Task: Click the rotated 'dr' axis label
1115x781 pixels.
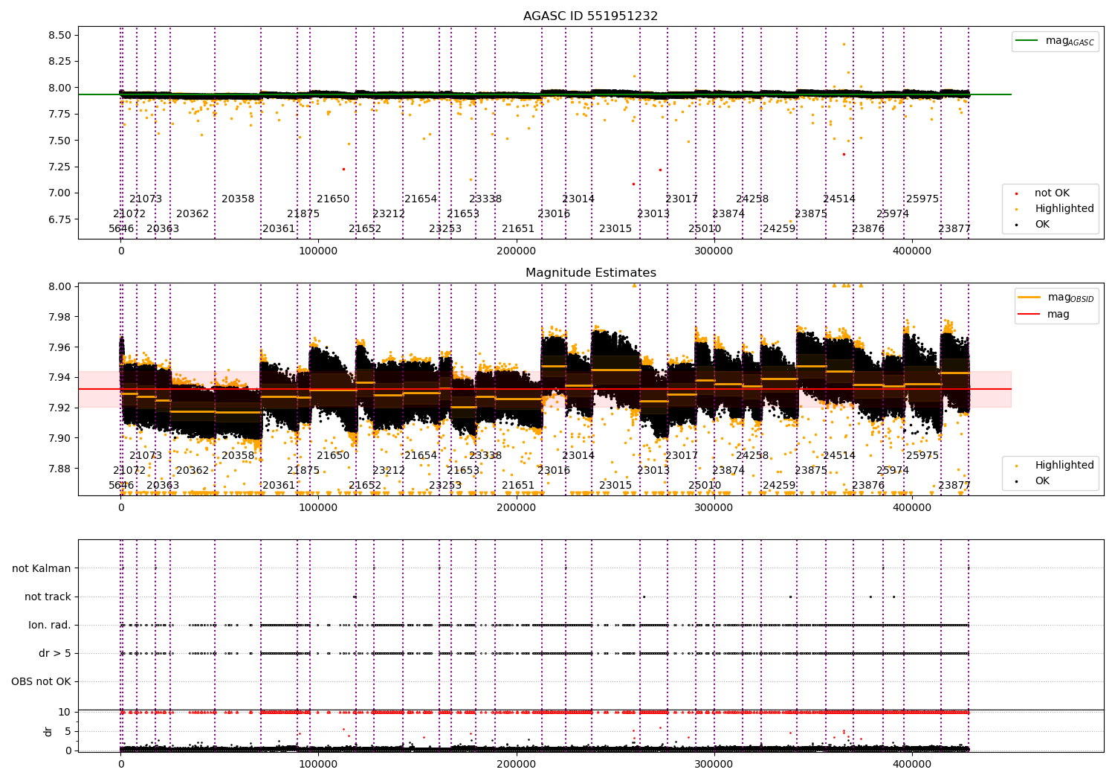Action: pyautogui.click(x=48, y=731)
